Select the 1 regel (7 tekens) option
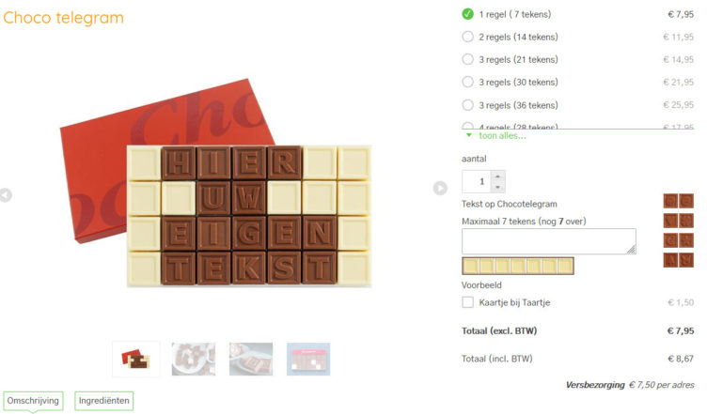The width and height of the screenshot is (707, 414). click(x=468, y=14)
